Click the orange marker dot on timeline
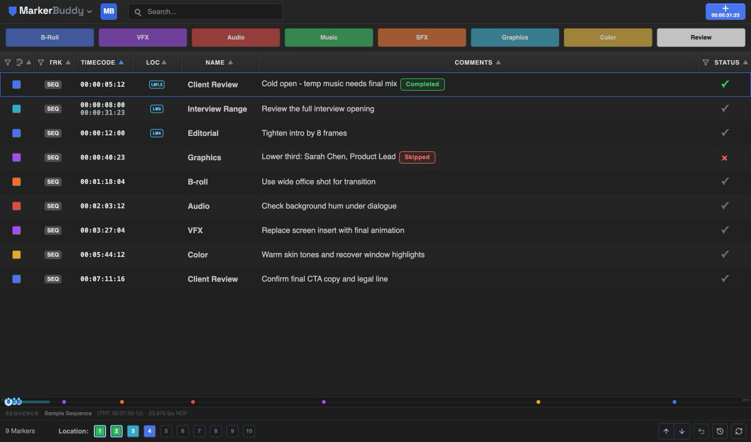Screen dimensions: 751x442 click(x=122, y=402)
